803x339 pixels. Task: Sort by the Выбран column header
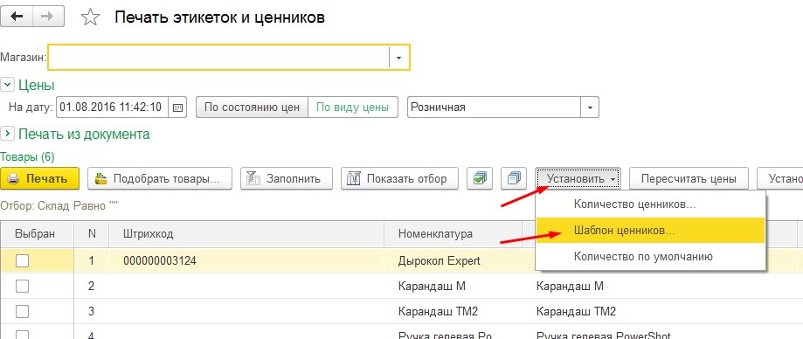(x=37, y=234)
